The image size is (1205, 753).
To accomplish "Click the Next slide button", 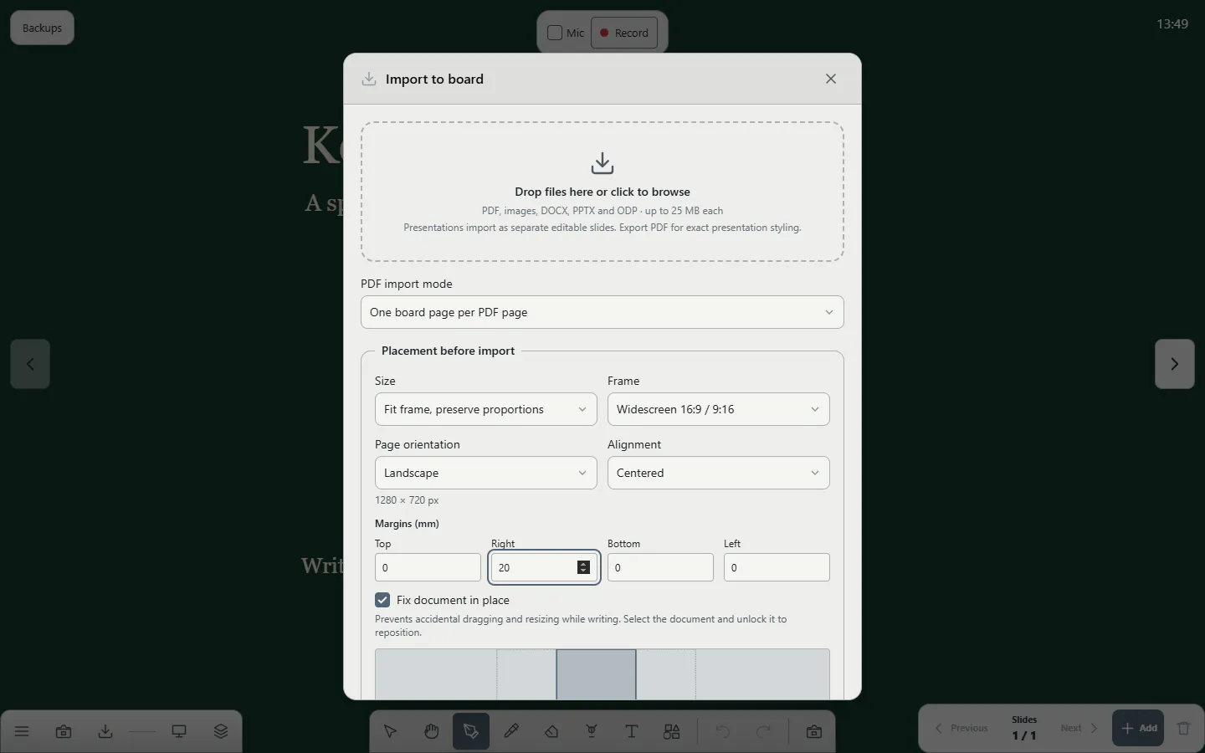I will click(1079, 728).
